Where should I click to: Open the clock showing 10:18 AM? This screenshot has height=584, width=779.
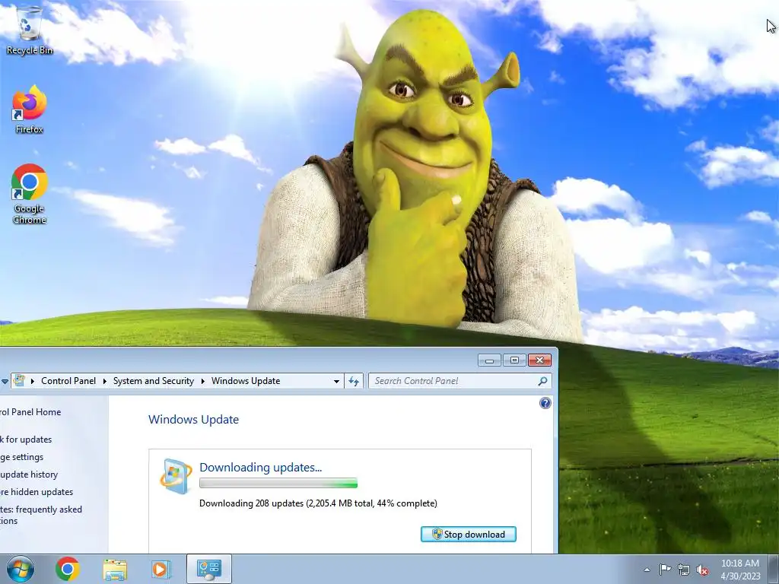(x=740, y=570)
